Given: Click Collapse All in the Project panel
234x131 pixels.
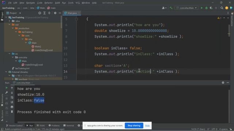Looking at the screenshot, I should tap(49, 13).
